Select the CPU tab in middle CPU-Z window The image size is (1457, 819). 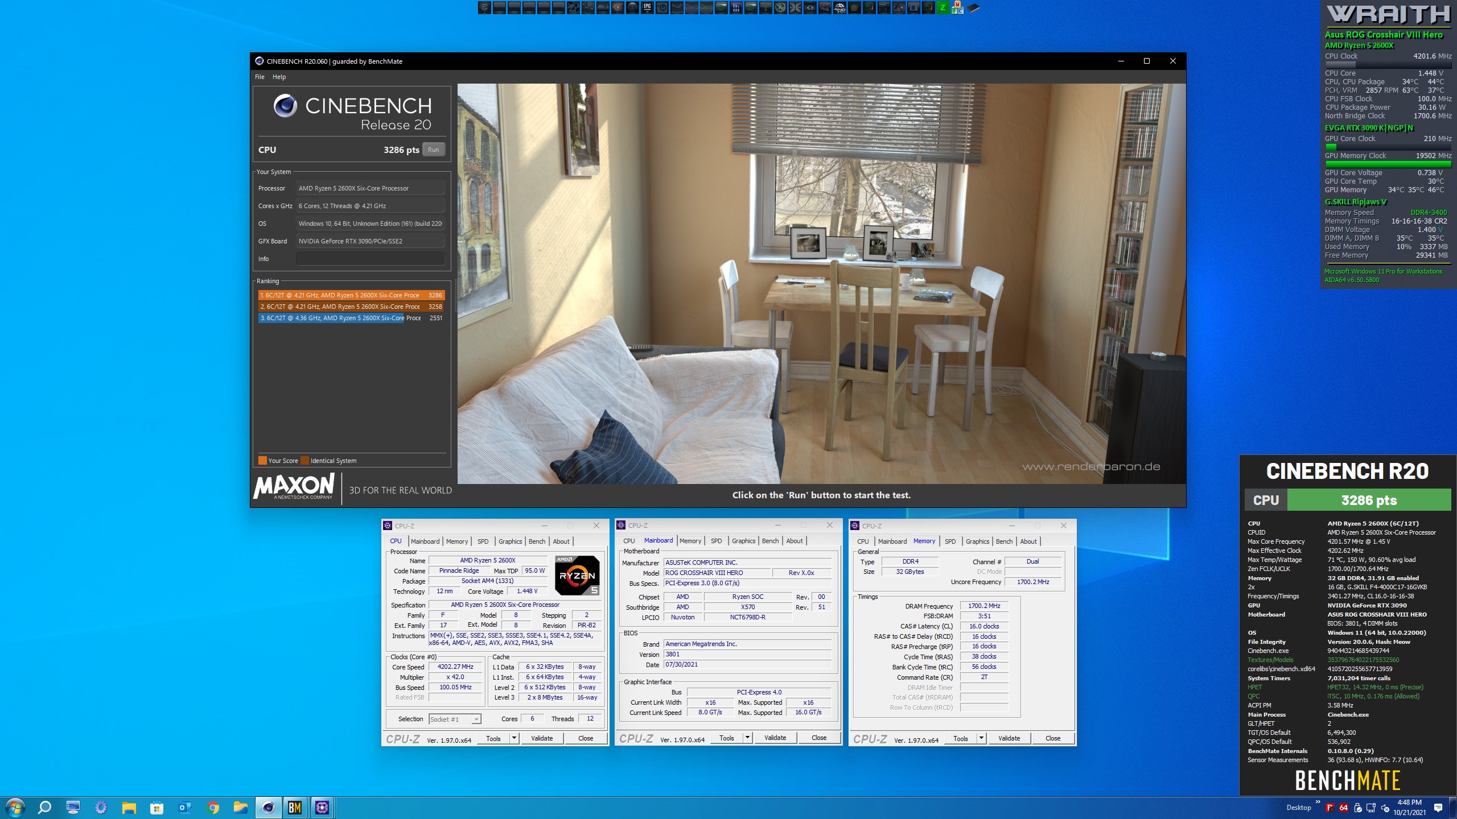629,541
